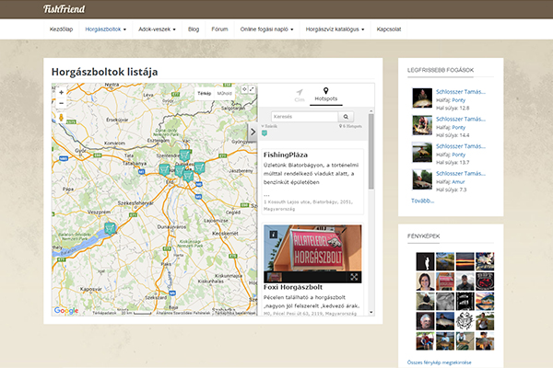Screen dimensions: 553x368
Task: Click the FishFriend logo
Action: click(63, 9)
